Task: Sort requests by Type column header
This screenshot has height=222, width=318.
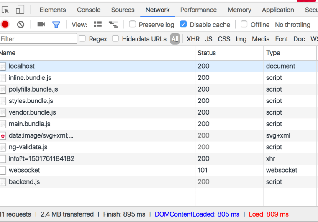Action: tap(273, 53)
